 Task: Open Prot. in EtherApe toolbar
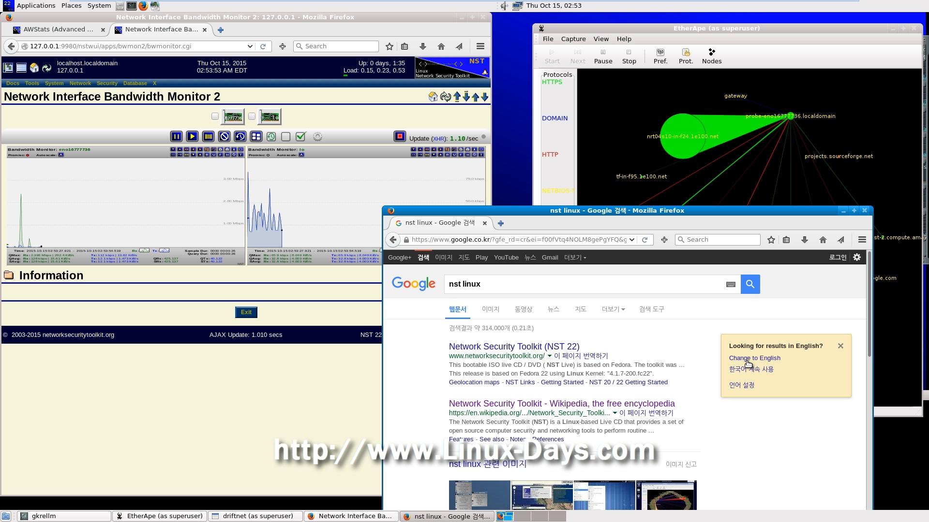tap(686, 56)
